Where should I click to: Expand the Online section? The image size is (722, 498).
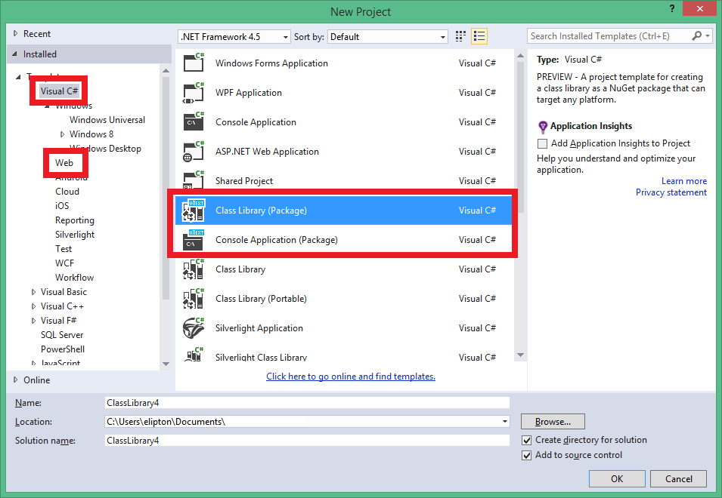click(15, 380)
